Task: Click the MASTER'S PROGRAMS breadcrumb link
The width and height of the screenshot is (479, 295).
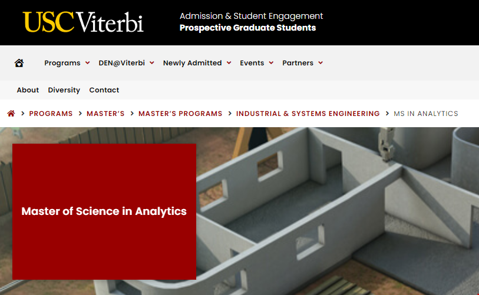Action: (180, 114)
